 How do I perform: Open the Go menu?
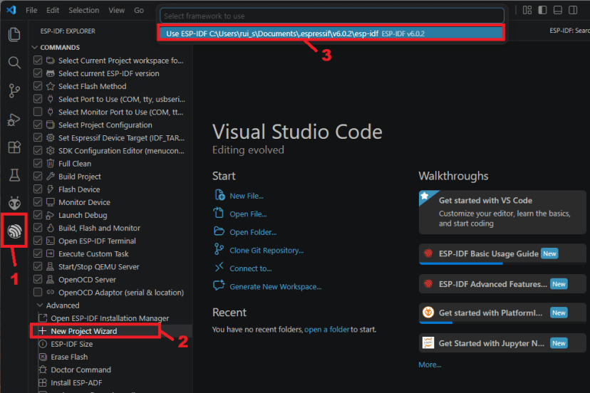tap(139, 10)
